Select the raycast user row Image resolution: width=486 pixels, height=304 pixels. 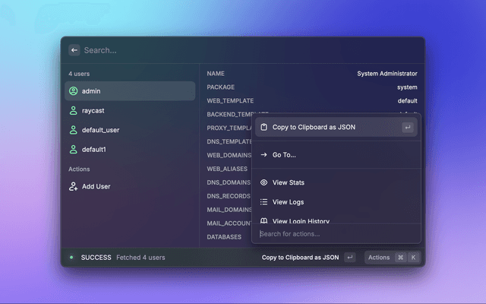(x=129, y=110)
